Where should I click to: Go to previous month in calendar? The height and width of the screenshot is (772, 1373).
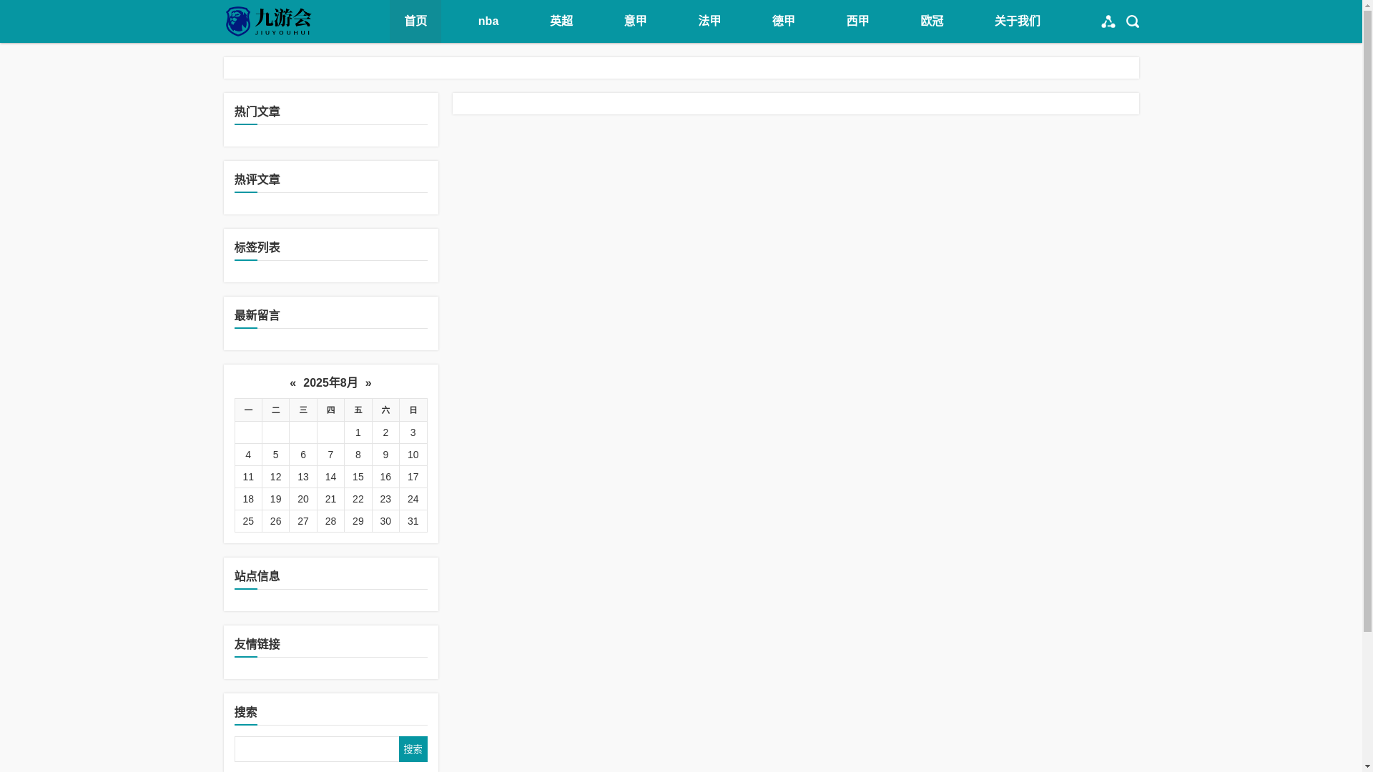coord(292,383)
